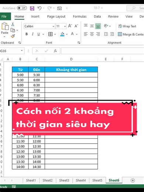
Task: Decrease cell indent
Action: coord(106,34)
